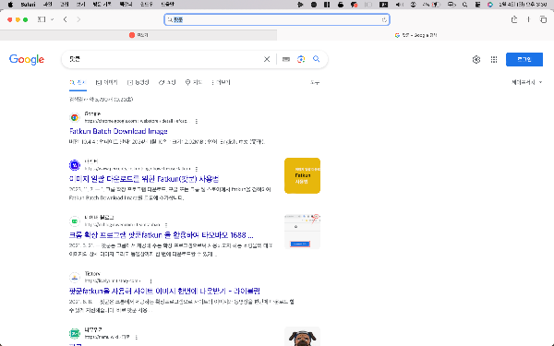Clear the Google search query
The height and width of the screenshot is (346, 554).
click(267, 59)
